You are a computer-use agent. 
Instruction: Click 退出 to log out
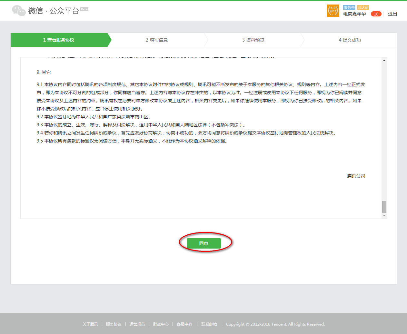392,14
